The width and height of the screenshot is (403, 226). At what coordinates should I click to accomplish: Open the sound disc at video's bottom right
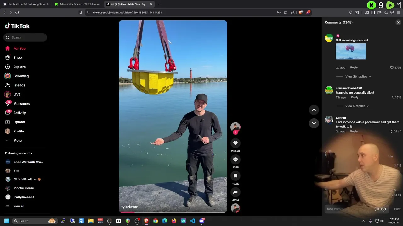(x=235, y=208)
